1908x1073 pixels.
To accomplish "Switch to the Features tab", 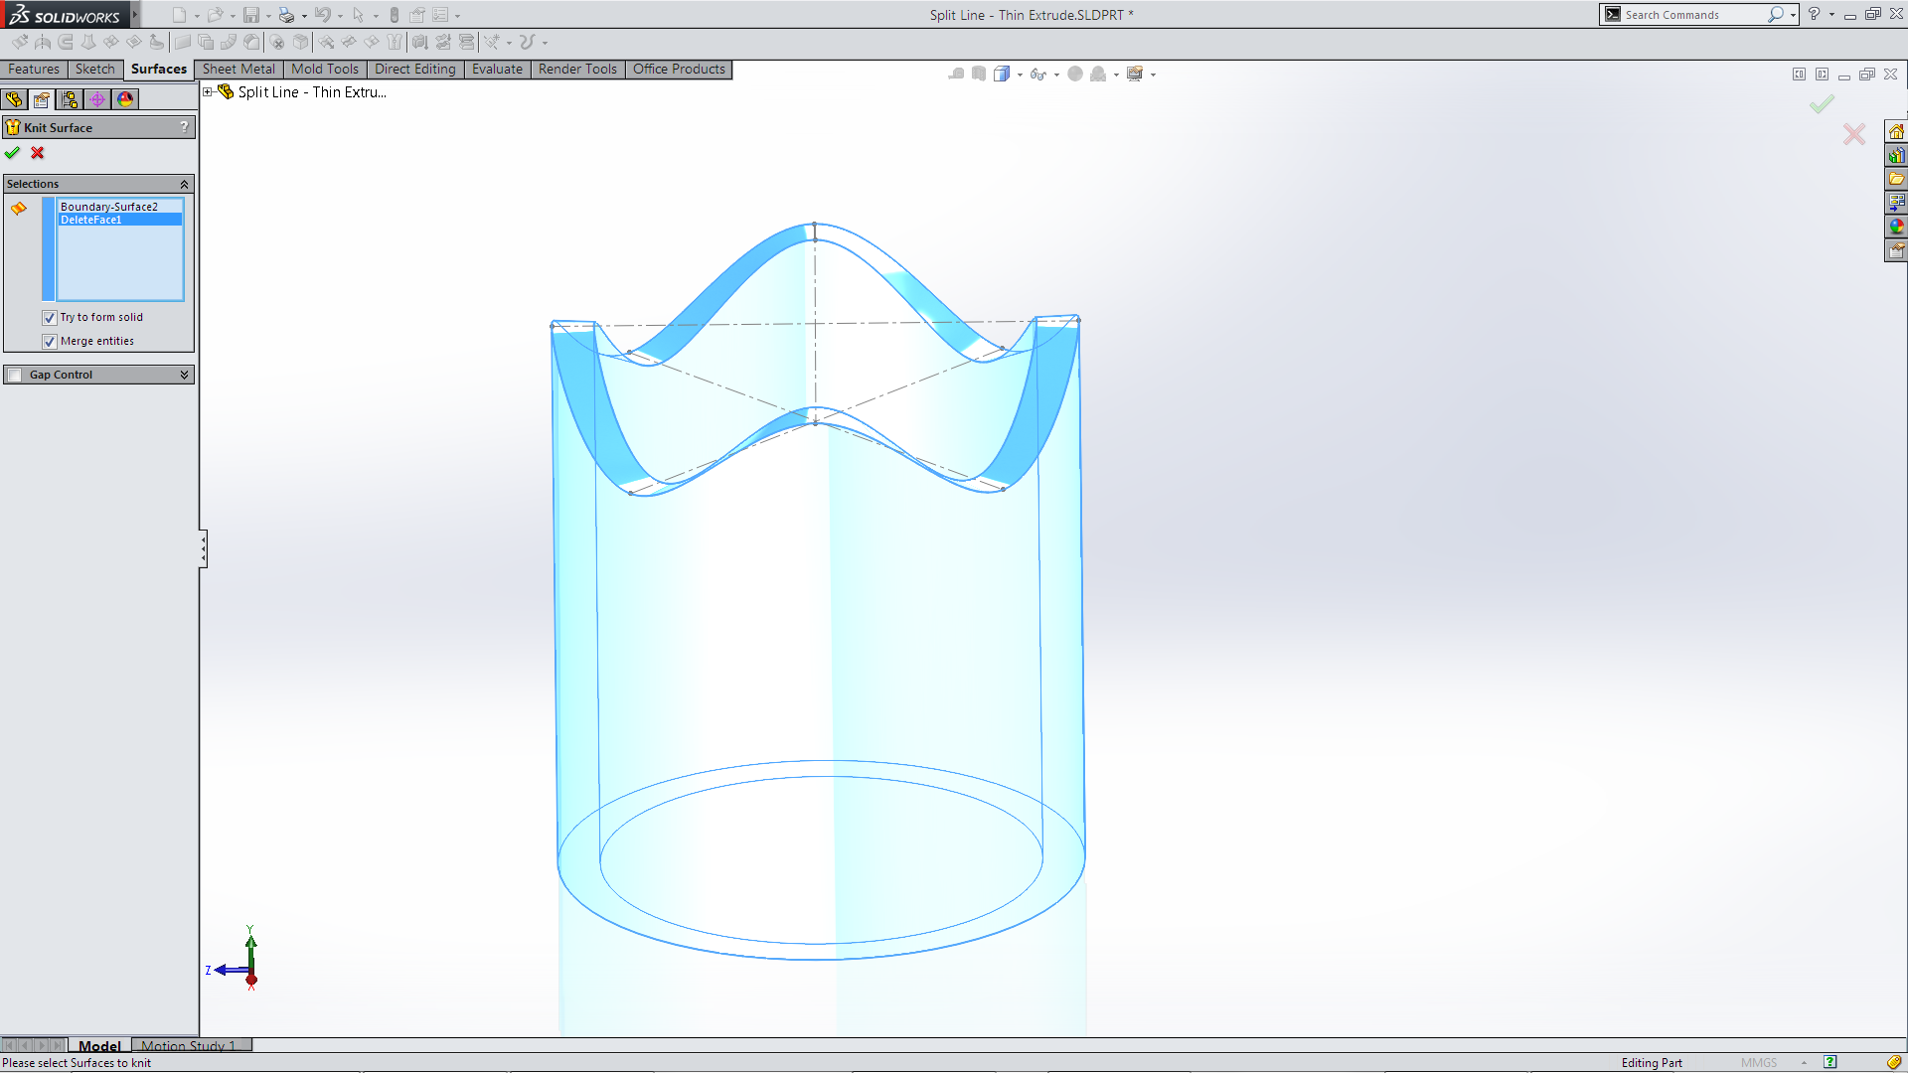I will coord(34,70).
